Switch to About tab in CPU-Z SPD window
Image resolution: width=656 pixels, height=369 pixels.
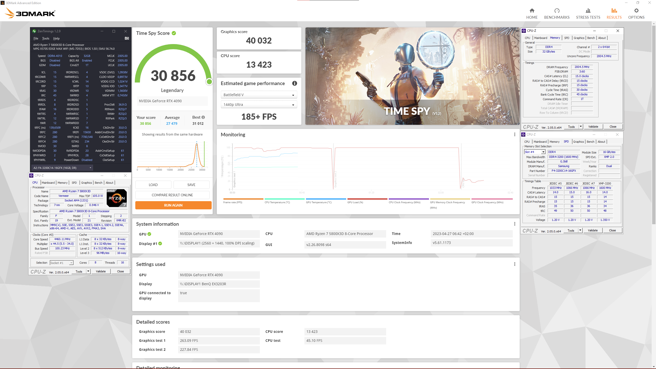601,142
